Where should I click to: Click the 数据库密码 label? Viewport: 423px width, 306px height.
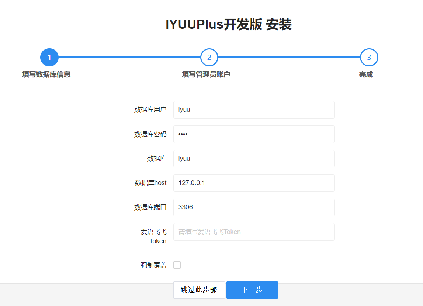click(150, 134)
